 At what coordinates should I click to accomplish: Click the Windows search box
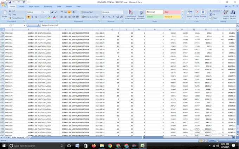[x=36, y=146]
